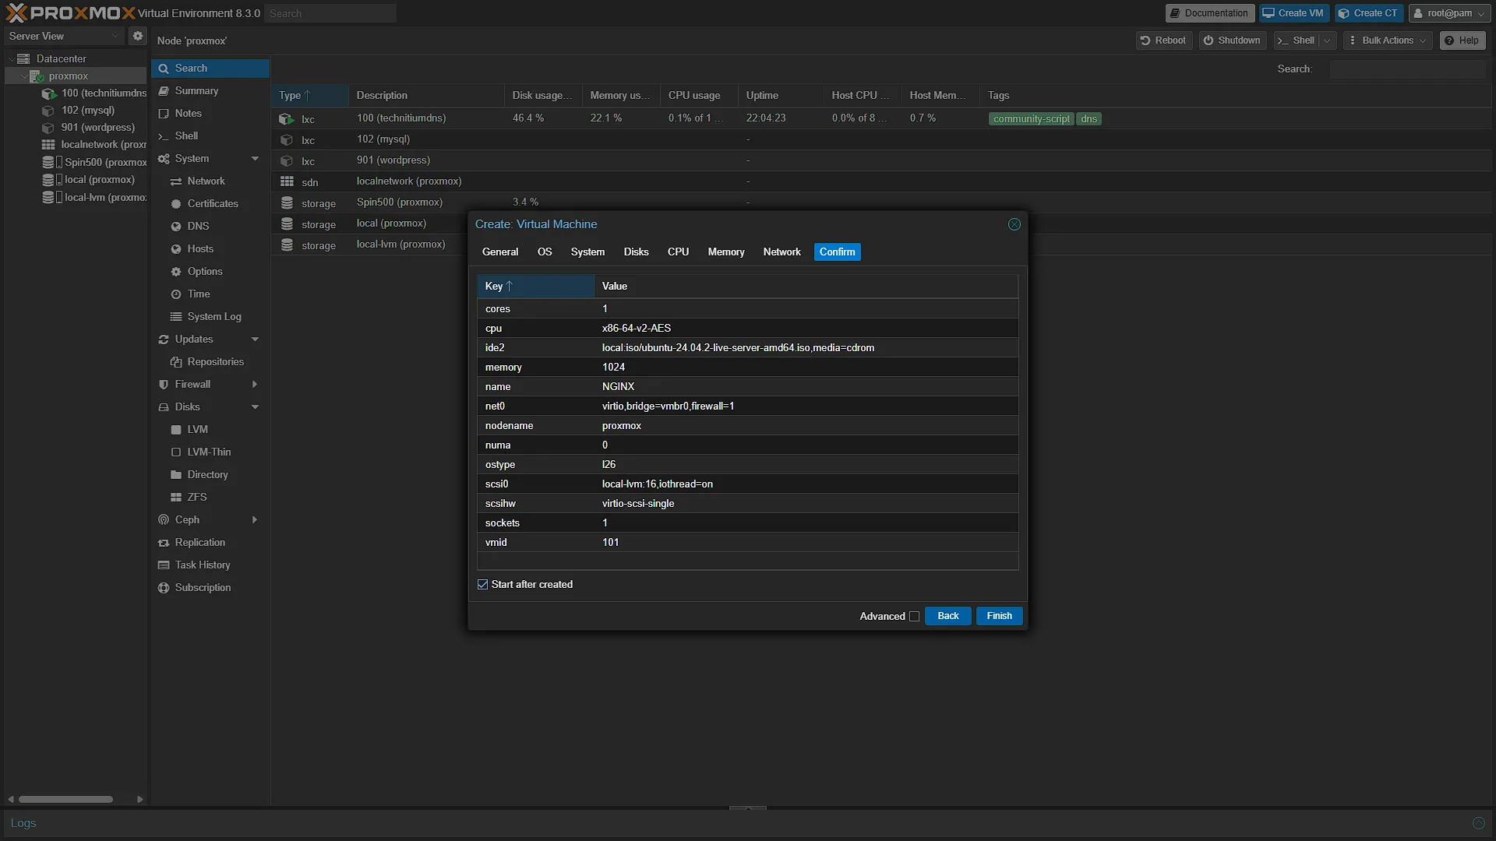Click the CPU tab in dialog
1496x841 pixels.
(678, 252)
